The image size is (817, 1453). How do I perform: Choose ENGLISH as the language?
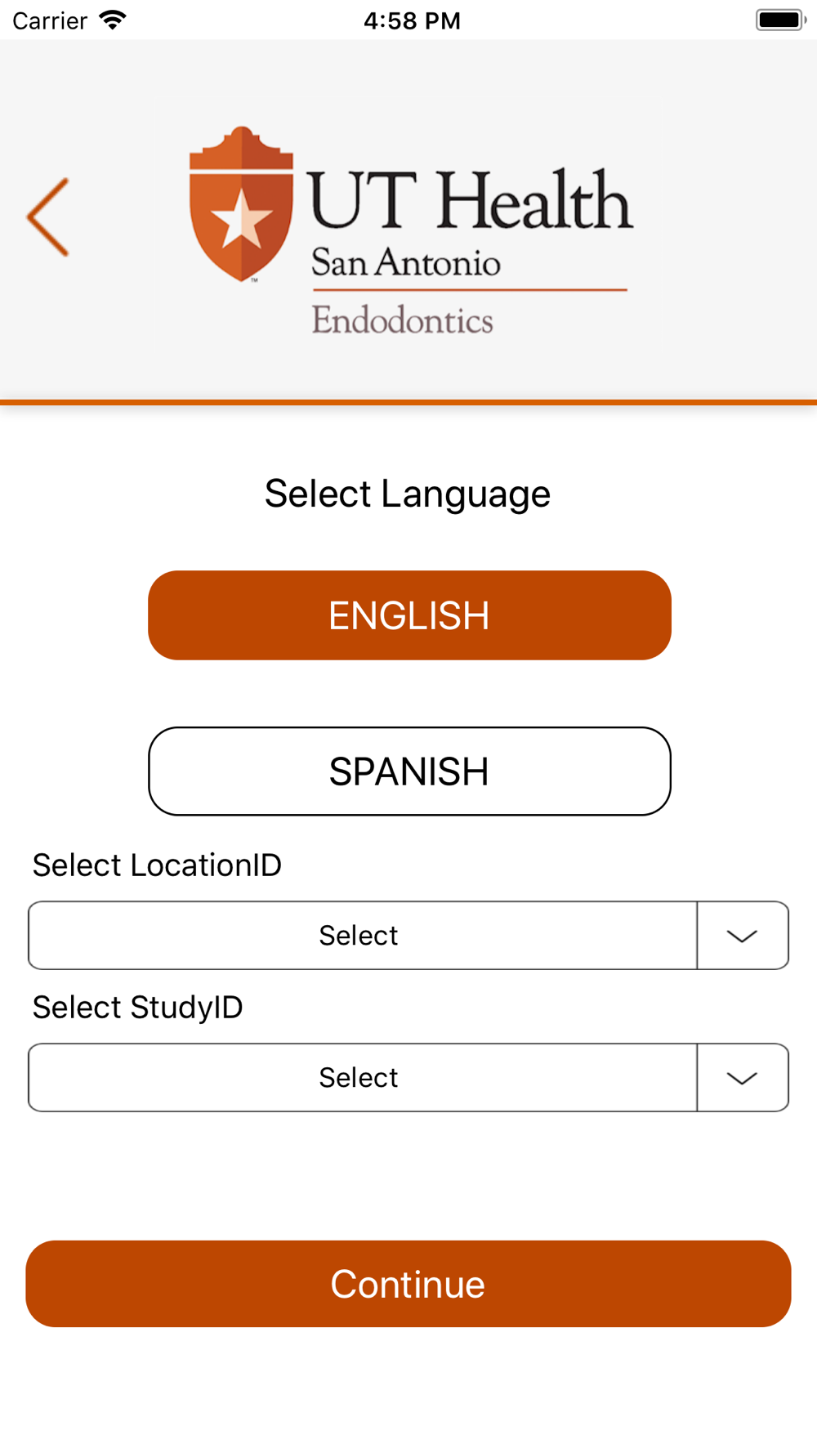409,615
